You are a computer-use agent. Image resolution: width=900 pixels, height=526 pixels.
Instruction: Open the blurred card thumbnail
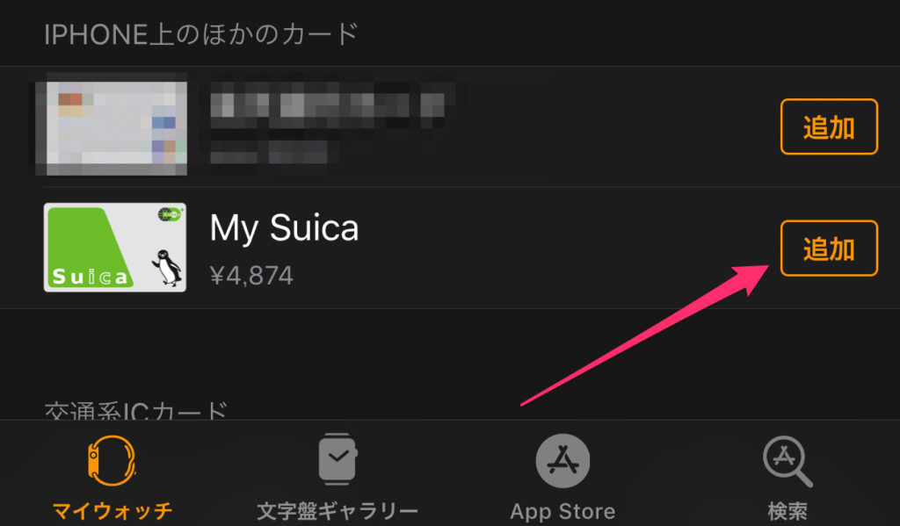112,126
